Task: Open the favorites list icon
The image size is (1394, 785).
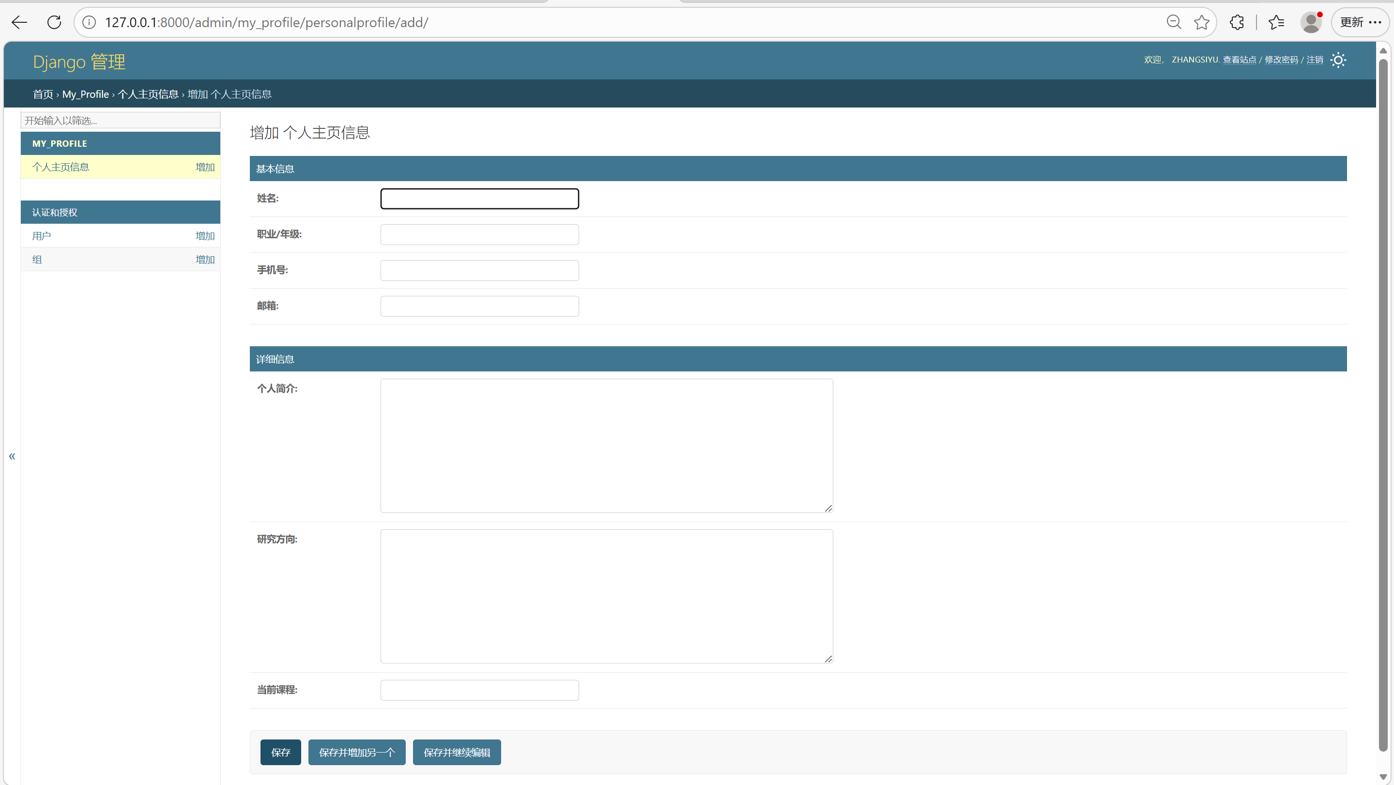Action: point(1276,22)
